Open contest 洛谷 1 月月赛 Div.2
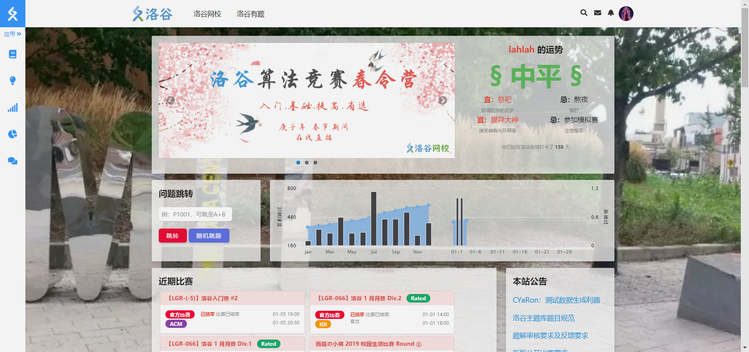Screen dimensions: 749x352 (359, 298)
